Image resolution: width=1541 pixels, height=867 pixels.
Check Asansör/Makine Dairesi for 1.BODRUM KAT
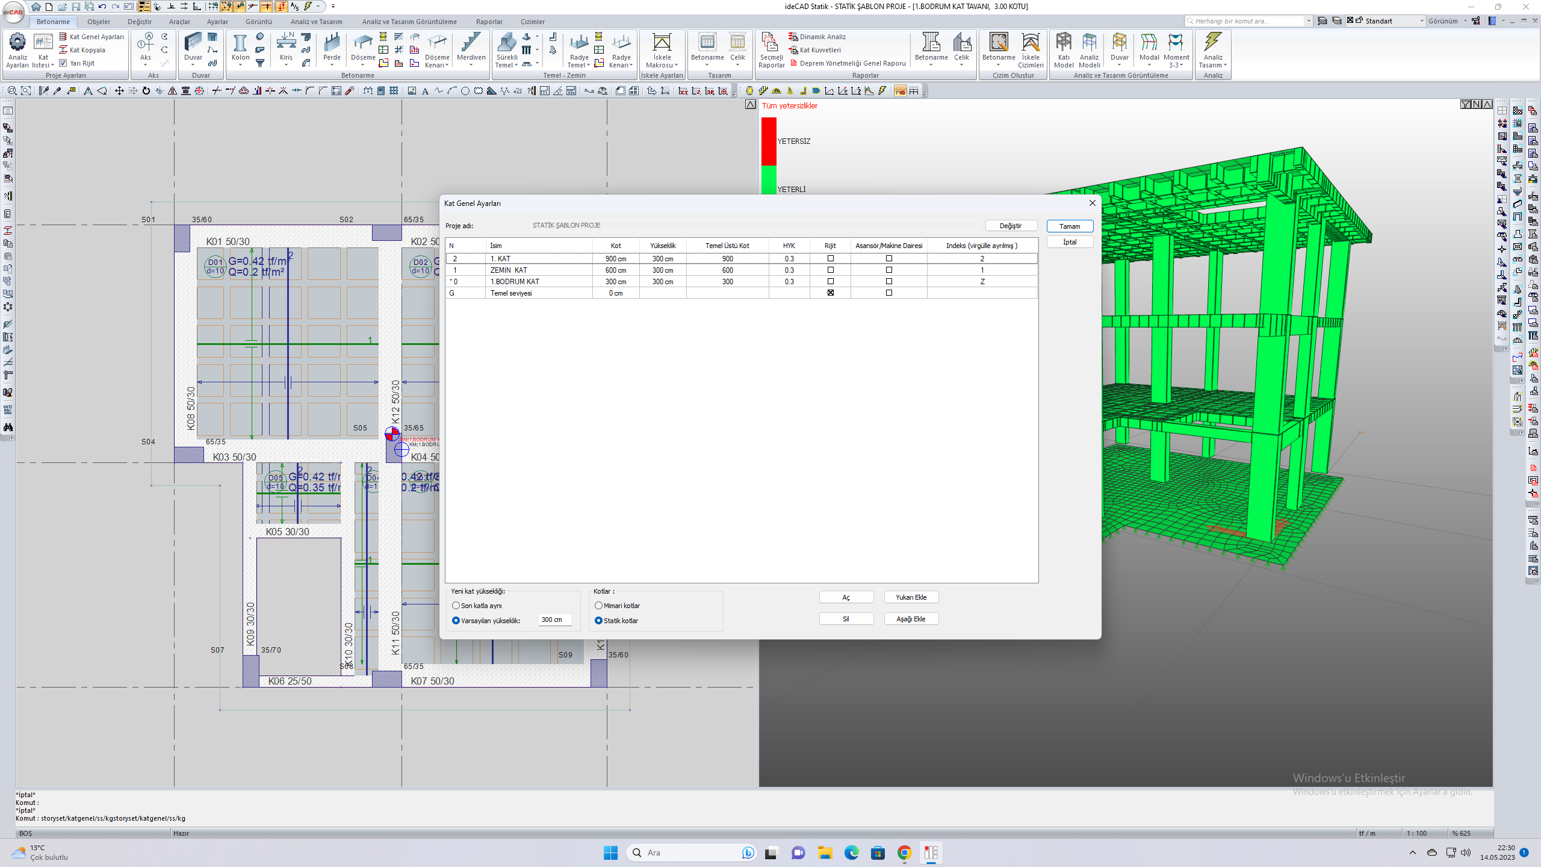[888, 281]
